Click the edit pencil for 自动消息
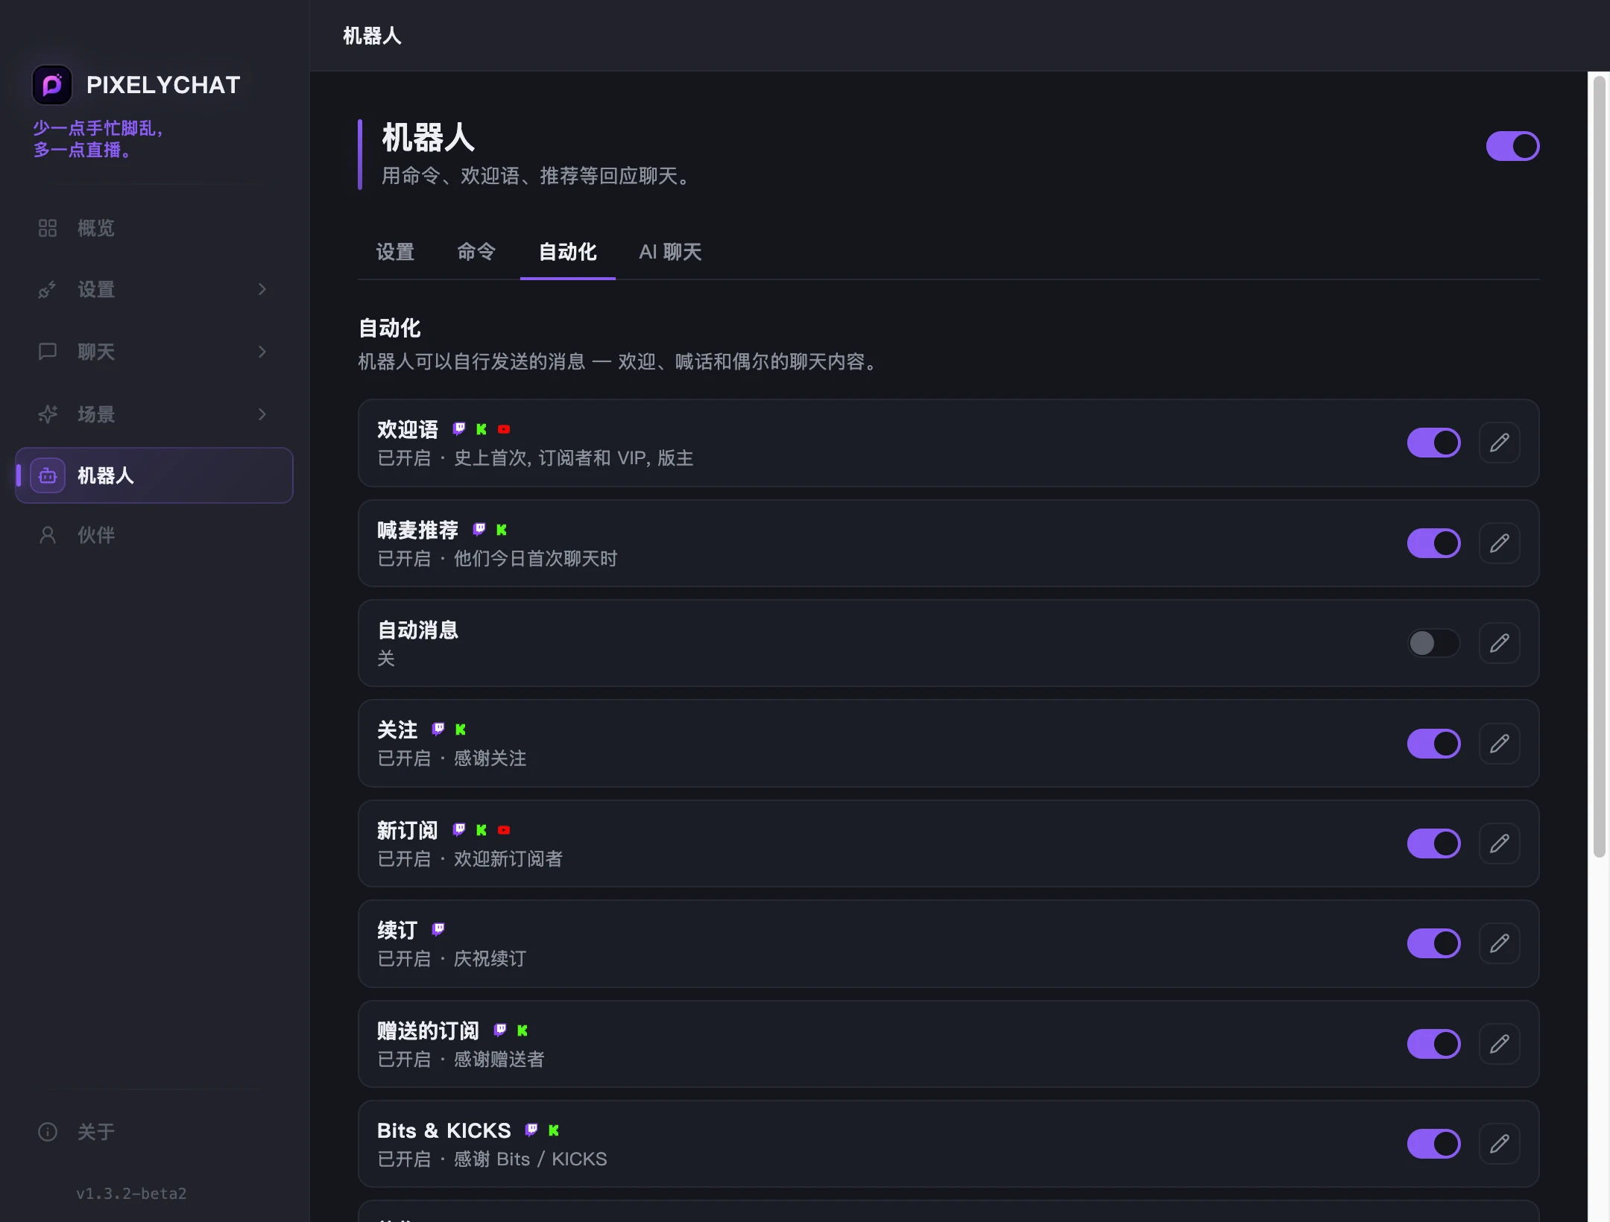 tap(1499, 643)
